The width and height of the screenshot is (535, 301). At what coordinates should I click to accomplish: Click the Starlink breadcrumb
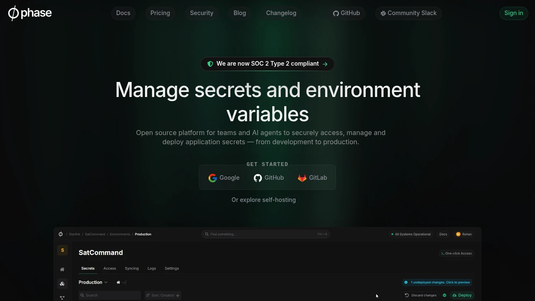(74, 234)
